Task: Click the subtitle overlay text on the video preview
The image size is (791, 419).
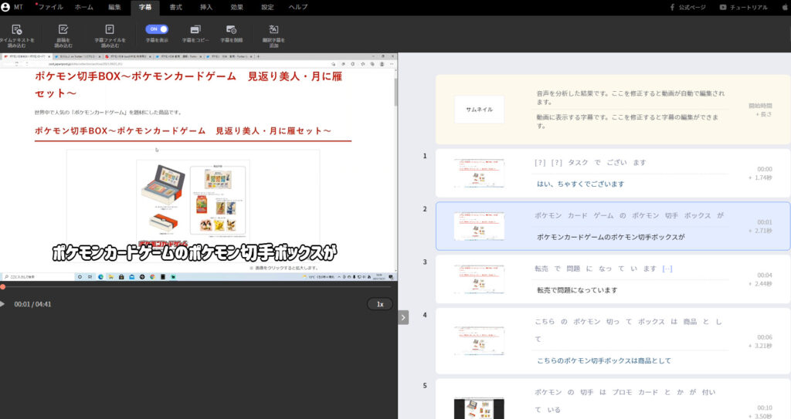Action: point(194,252)
